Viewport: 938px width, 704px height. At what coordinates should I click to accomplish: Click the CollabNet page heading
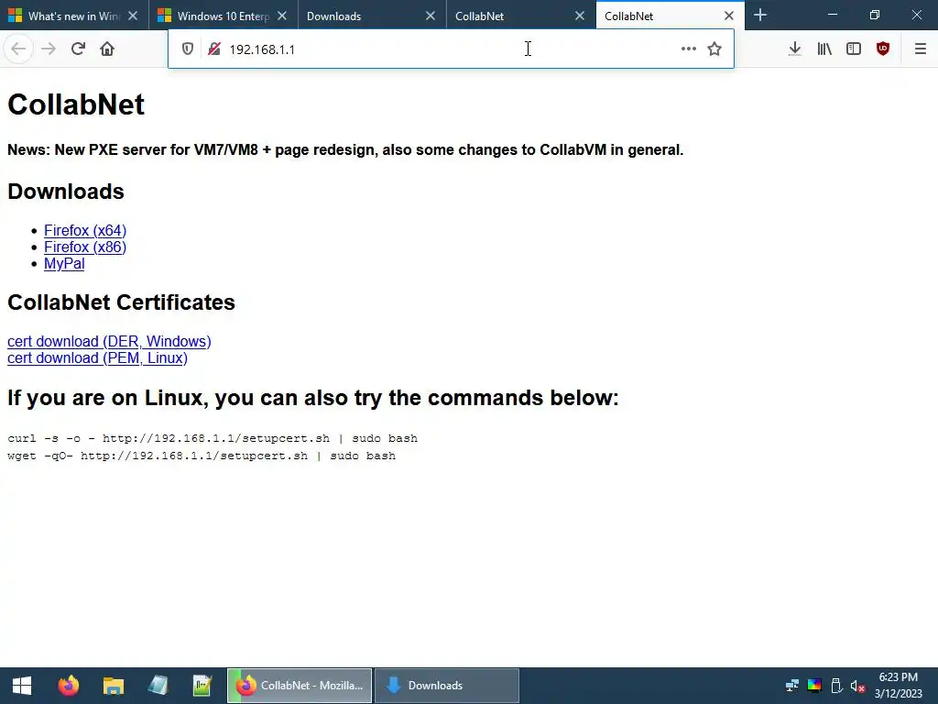(76, 104)
